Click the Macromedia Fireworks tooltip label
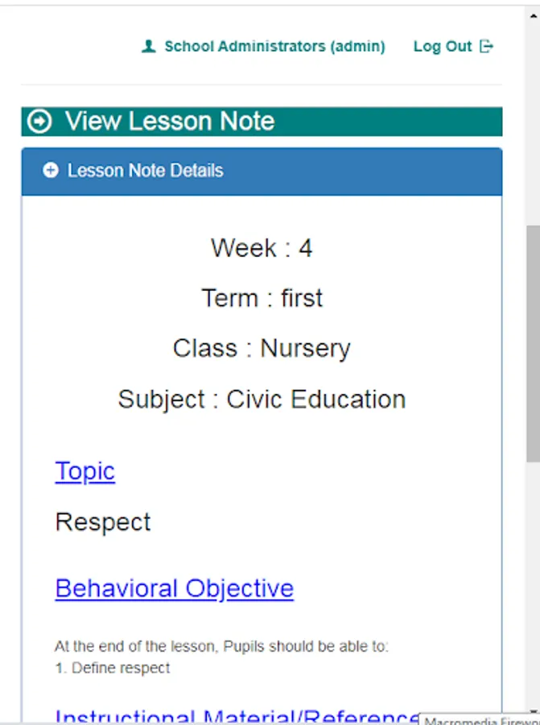540x725 pixels. click(480, 720)
